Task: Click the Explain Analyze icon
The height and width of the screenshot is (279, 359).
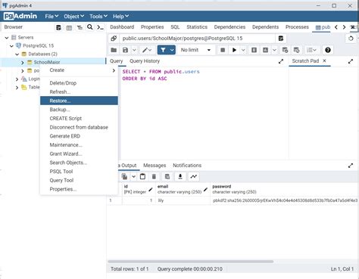Action: 265,50
